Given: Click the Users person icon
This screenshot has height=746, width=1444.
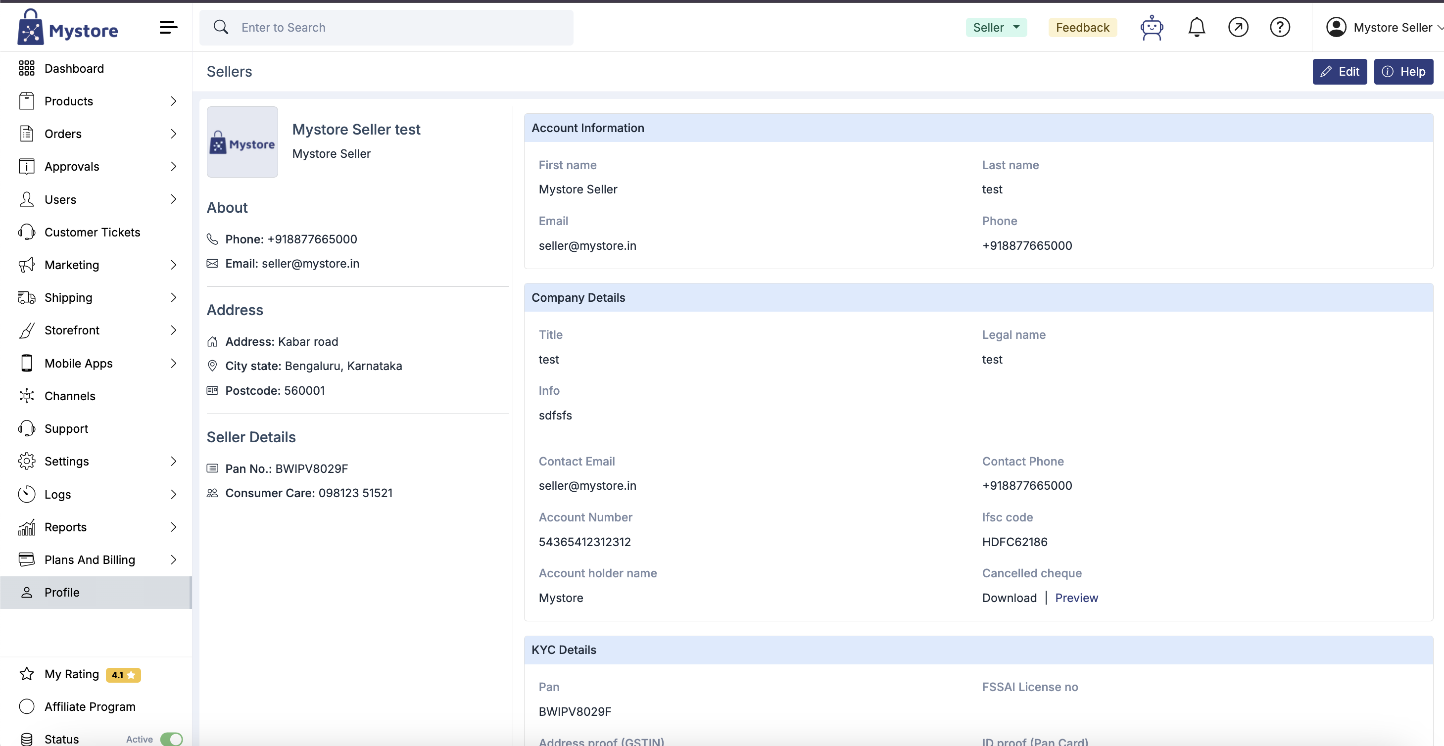Looking at the screenshot, I should [26, 199].
